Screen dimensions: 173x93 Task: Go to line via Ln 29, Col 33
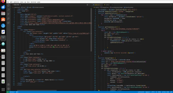click(x=141, y=92)
